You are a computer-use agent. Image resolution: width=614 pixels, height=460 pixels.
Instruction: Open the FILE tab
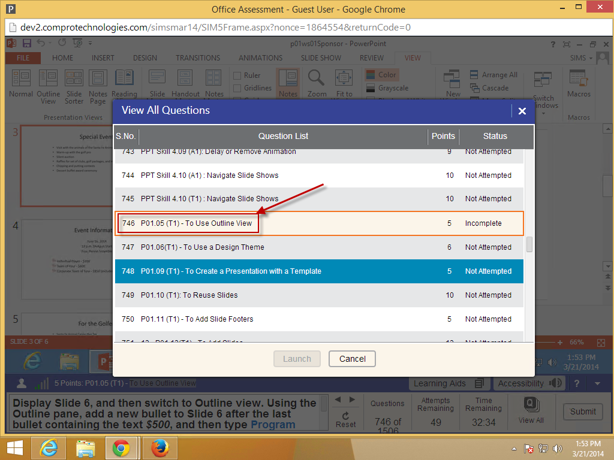point(23,58)
